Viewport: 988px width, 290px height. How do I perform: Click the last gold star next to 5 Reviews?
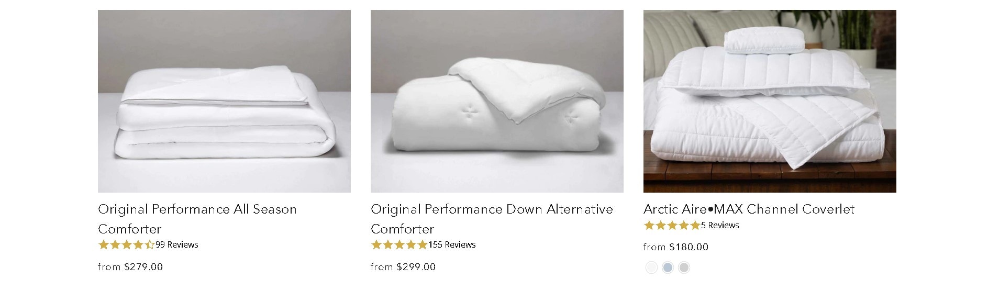(695, 226)
